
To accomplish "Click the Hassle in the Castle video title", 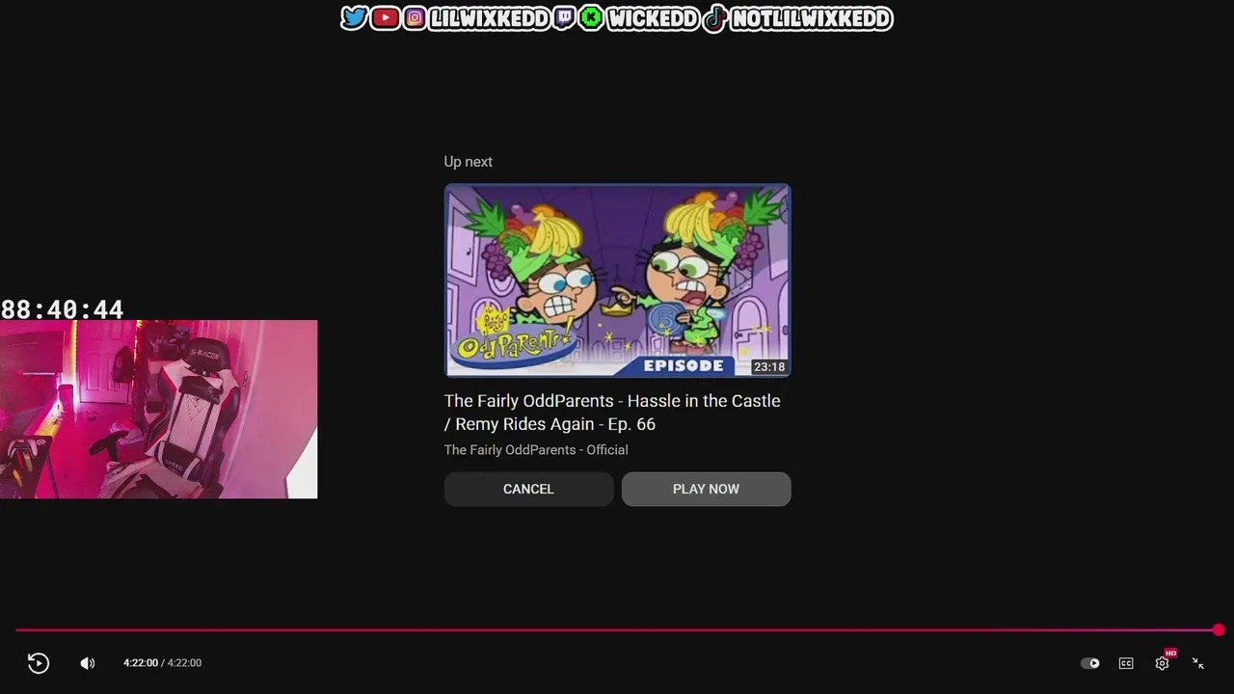I will coord(612,413).
